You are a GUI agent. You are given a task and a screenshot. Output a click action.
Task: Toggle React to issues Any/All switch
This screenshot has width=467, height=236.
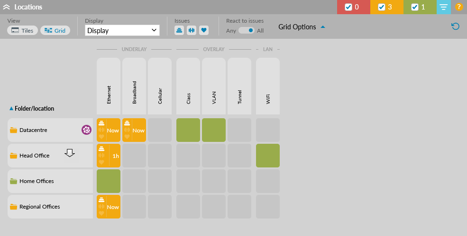[247, 30]
